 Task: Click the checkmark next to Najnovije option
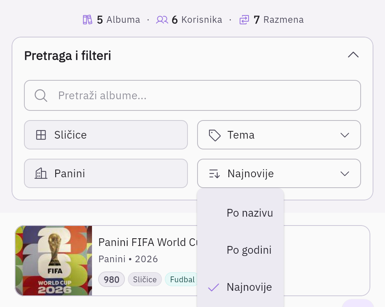click(x=214, y=287)
